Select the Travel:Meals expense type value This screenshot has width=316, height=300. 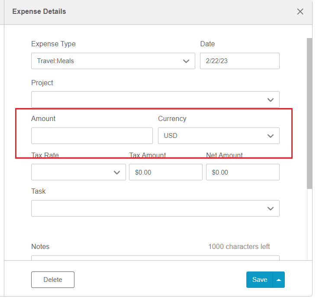pyautogui.click(x=104, y=61)
